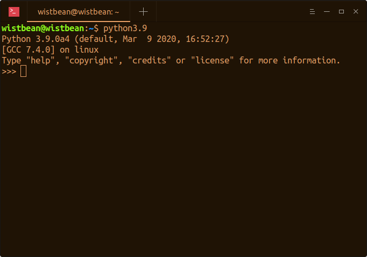Open a new tab with the plus button
This screenshot has width=367, height=257.
pos(143,12)
